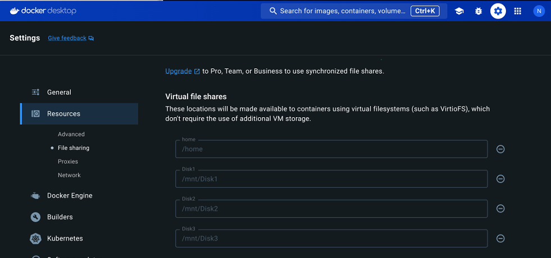Viewport: 551px width, 258px height.
Task: Remove the /mnt/Disk1 file share
Action: coord(500,179)
